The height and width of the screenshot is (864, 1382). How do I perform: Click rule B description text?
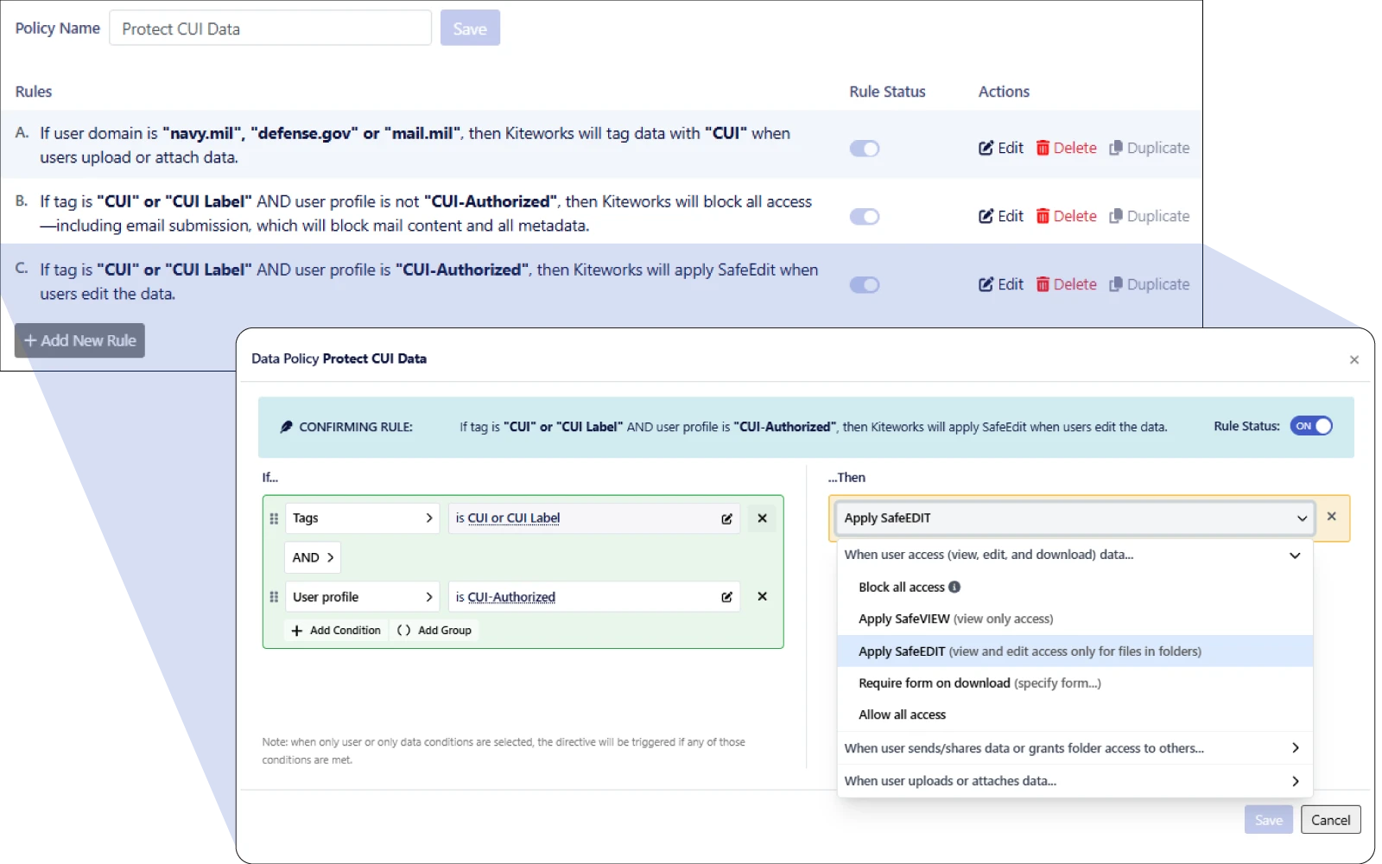[x=426, y=213]
